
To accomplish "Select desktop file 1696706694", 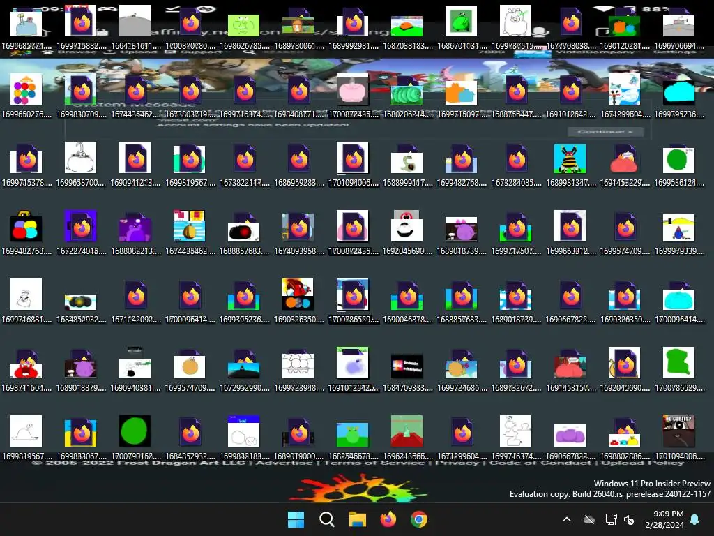I will click(x=679, y=28).
